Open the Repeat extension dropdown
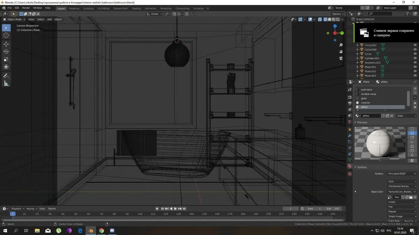 [402, 211]
